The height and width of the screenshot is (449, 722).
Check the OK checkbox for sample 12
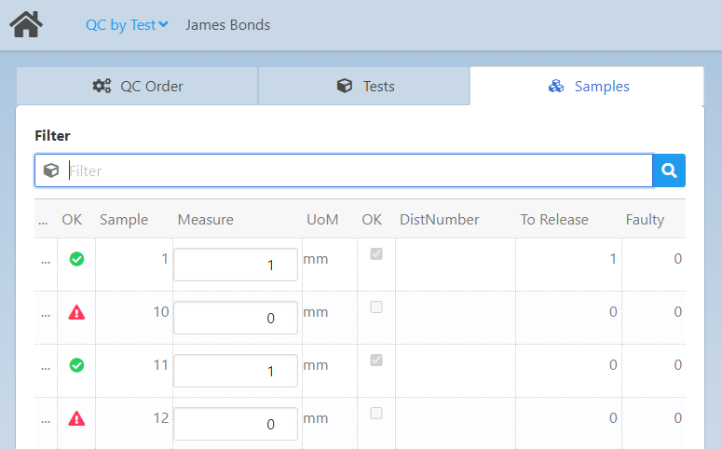(376, 414)
